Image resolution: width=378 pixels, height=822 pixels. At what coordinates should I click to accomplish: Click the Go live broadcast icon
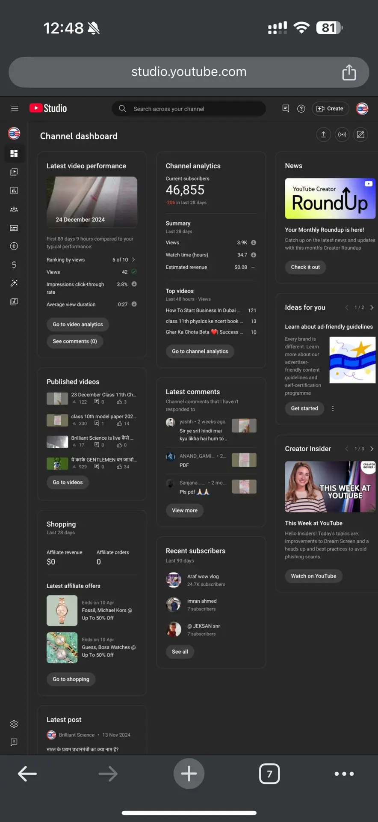[x=342, y=135]
